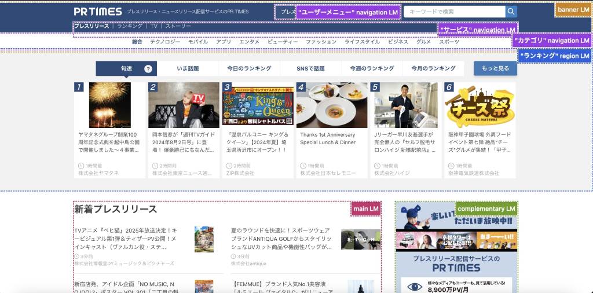Select the スポーツ category
Viewport: 593px width, 293px height.
[449, 42]
